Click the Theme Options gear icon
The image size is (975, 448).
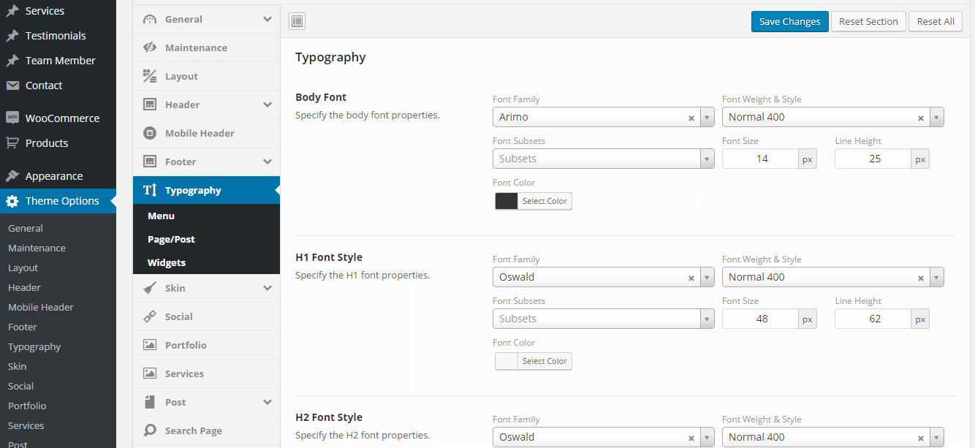tap(12, 201)
